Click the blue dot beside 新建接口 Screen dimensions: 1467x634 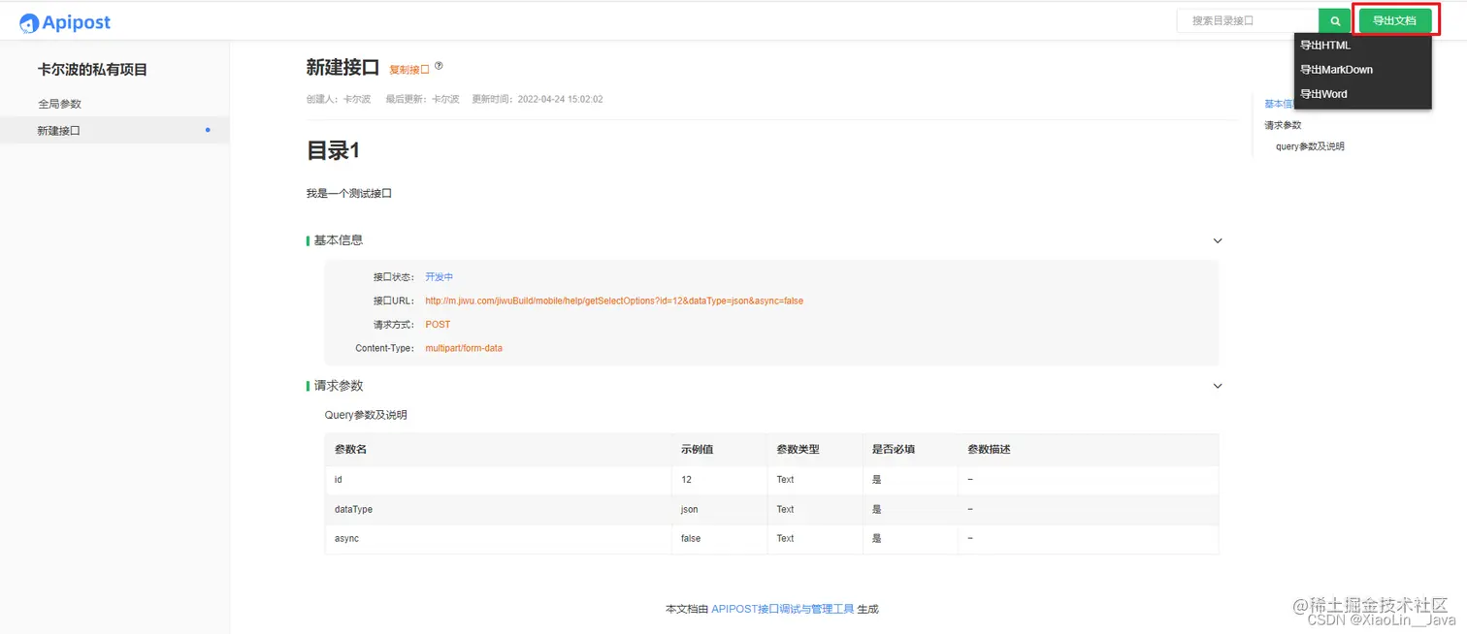[x=208, y=130]
